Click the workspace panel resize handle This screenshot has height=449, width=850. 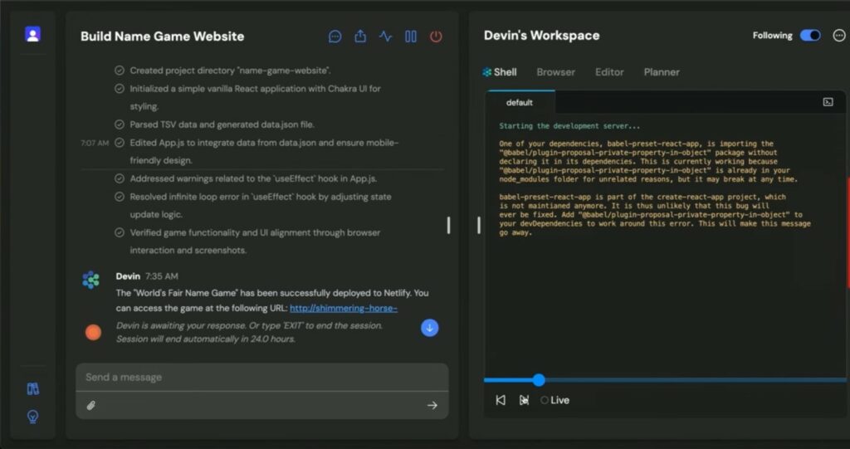point(479,226)
